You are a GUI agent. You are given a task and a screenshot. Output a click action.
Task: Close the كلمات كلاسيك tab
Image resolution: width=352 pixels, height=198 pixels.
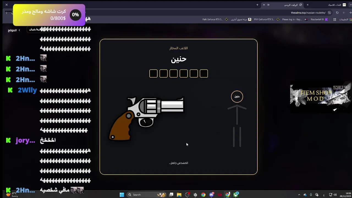point(307,5)
